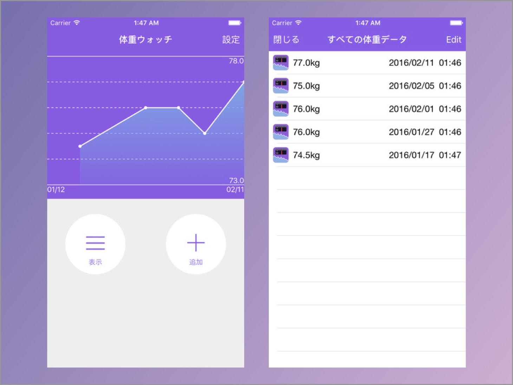The height and width of the screenshot is (385, 513).
Task: Select the 77.0kg entry from 2016/02/11
Action: pos(367,63)
